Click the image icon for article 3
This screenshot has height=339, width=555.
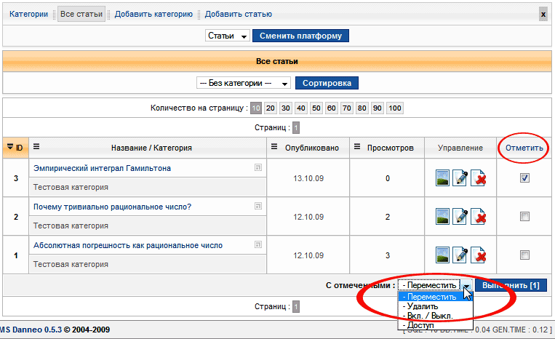pyautogui.click(x=443, y=178)
